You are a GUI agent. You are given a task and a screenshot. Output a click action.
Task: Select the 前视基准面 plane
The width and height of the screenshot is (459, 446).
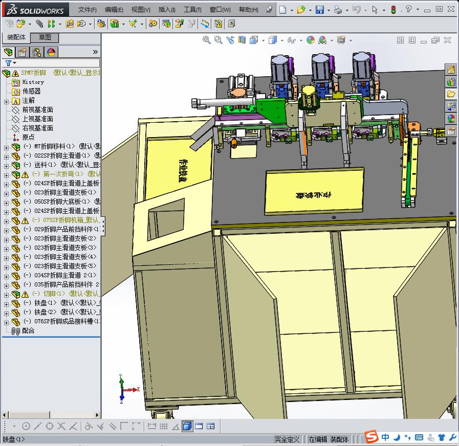pos(37,110)
